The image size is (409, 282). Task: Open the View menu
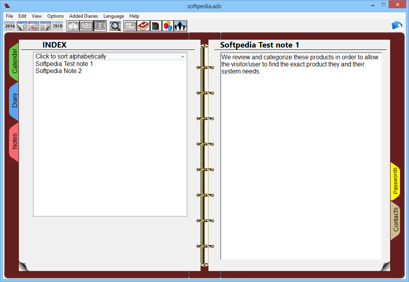pyautogui.click(x=37, y=16)
